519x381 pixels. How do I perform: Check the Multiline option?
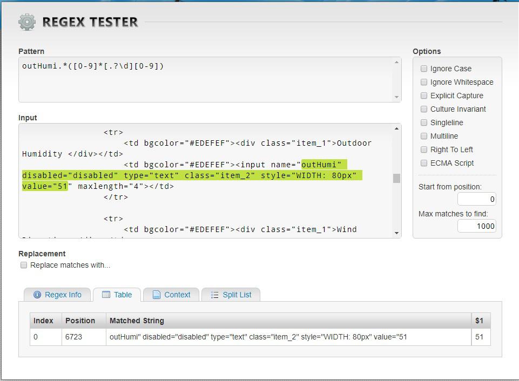tap(424, 136)
